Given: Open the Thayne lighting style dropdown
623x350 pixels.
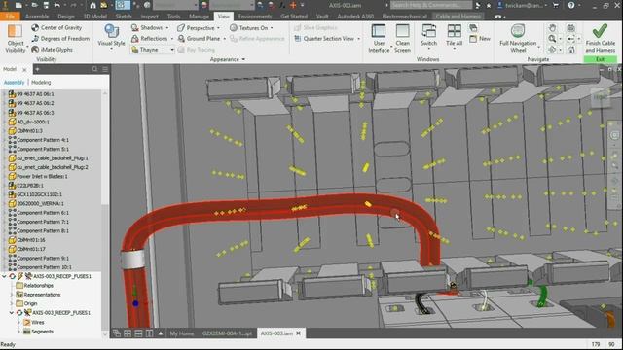Looking at the screenshot, I should (153, 50).
